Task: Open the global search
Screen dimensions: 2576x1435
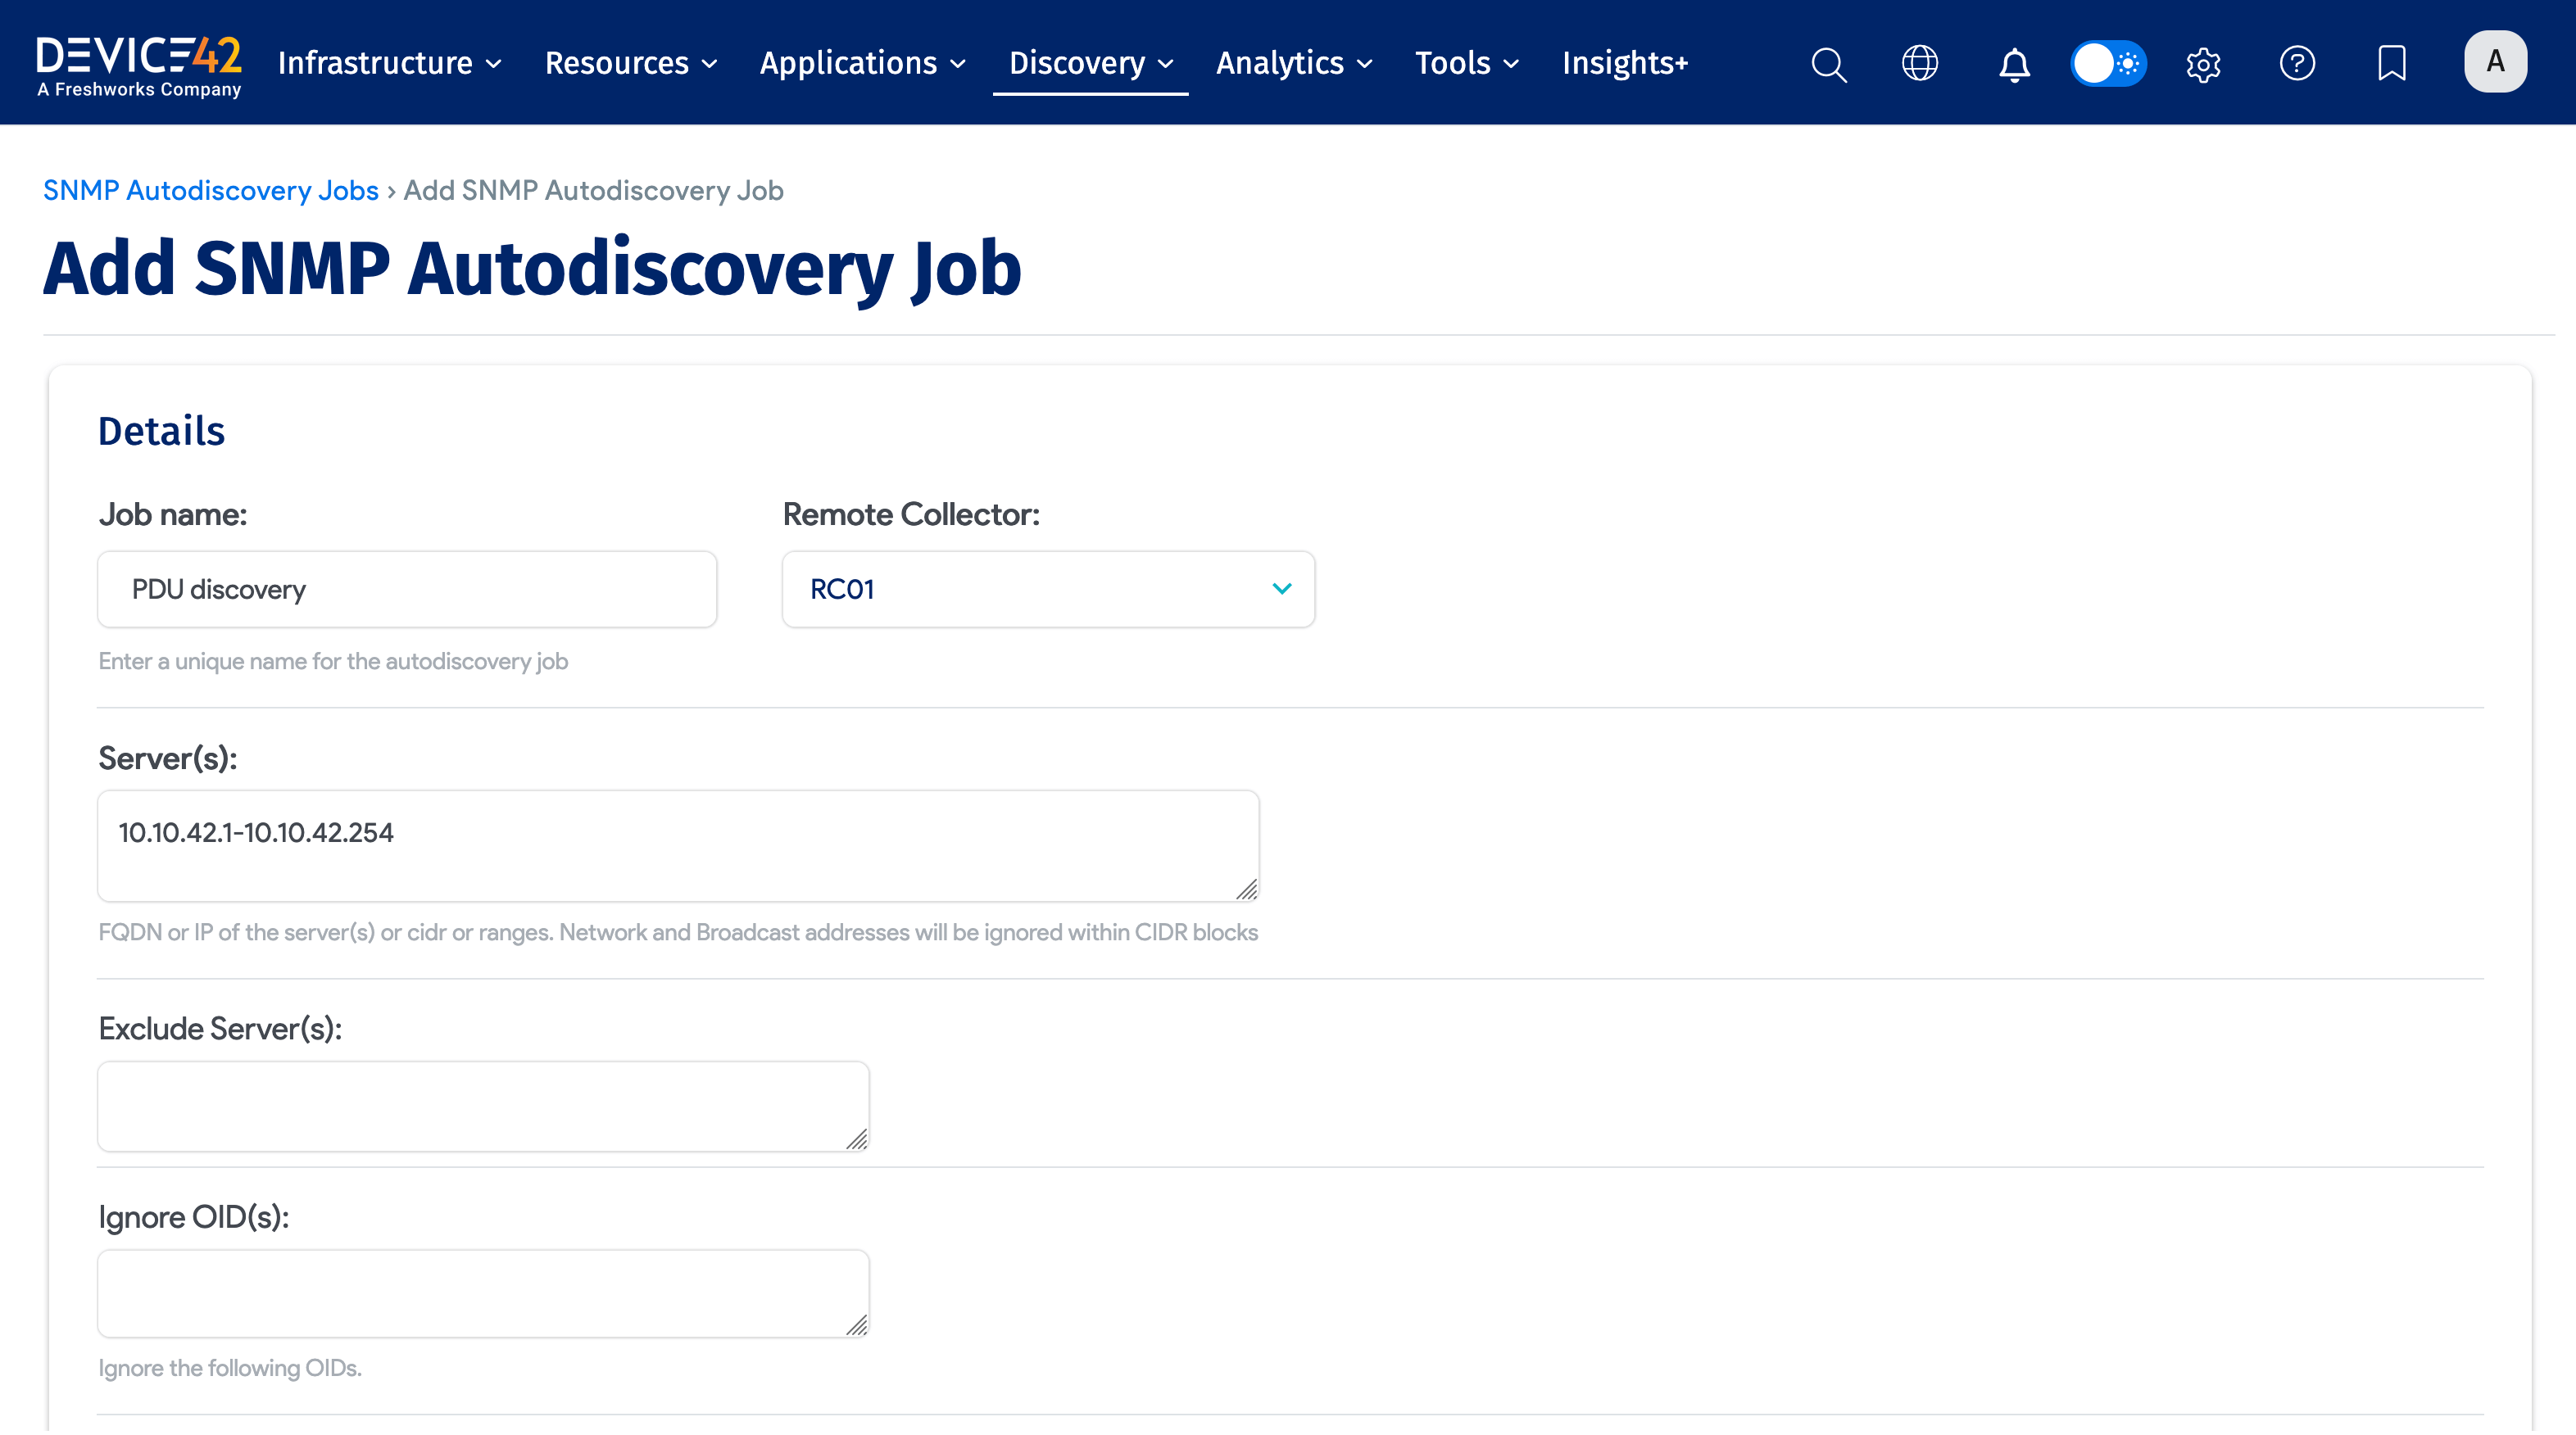Action: click(x=1829, y=64)
